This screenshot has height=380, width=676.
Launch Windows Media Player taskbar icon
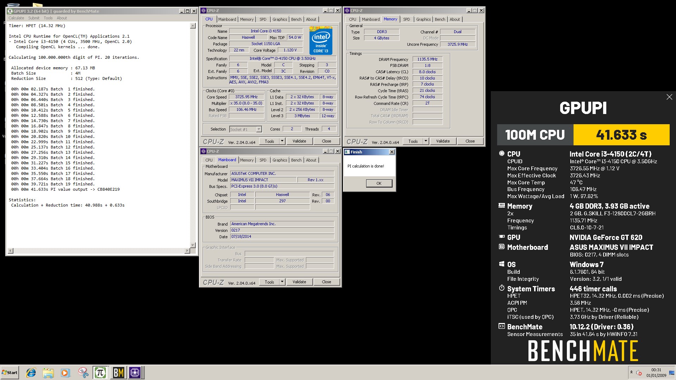tap(65, 373)
